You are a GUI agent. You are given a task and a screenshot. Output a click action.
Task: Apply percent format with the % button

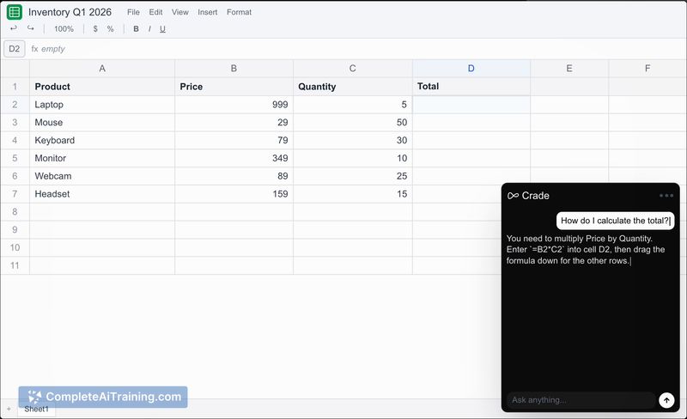(111, 29)
